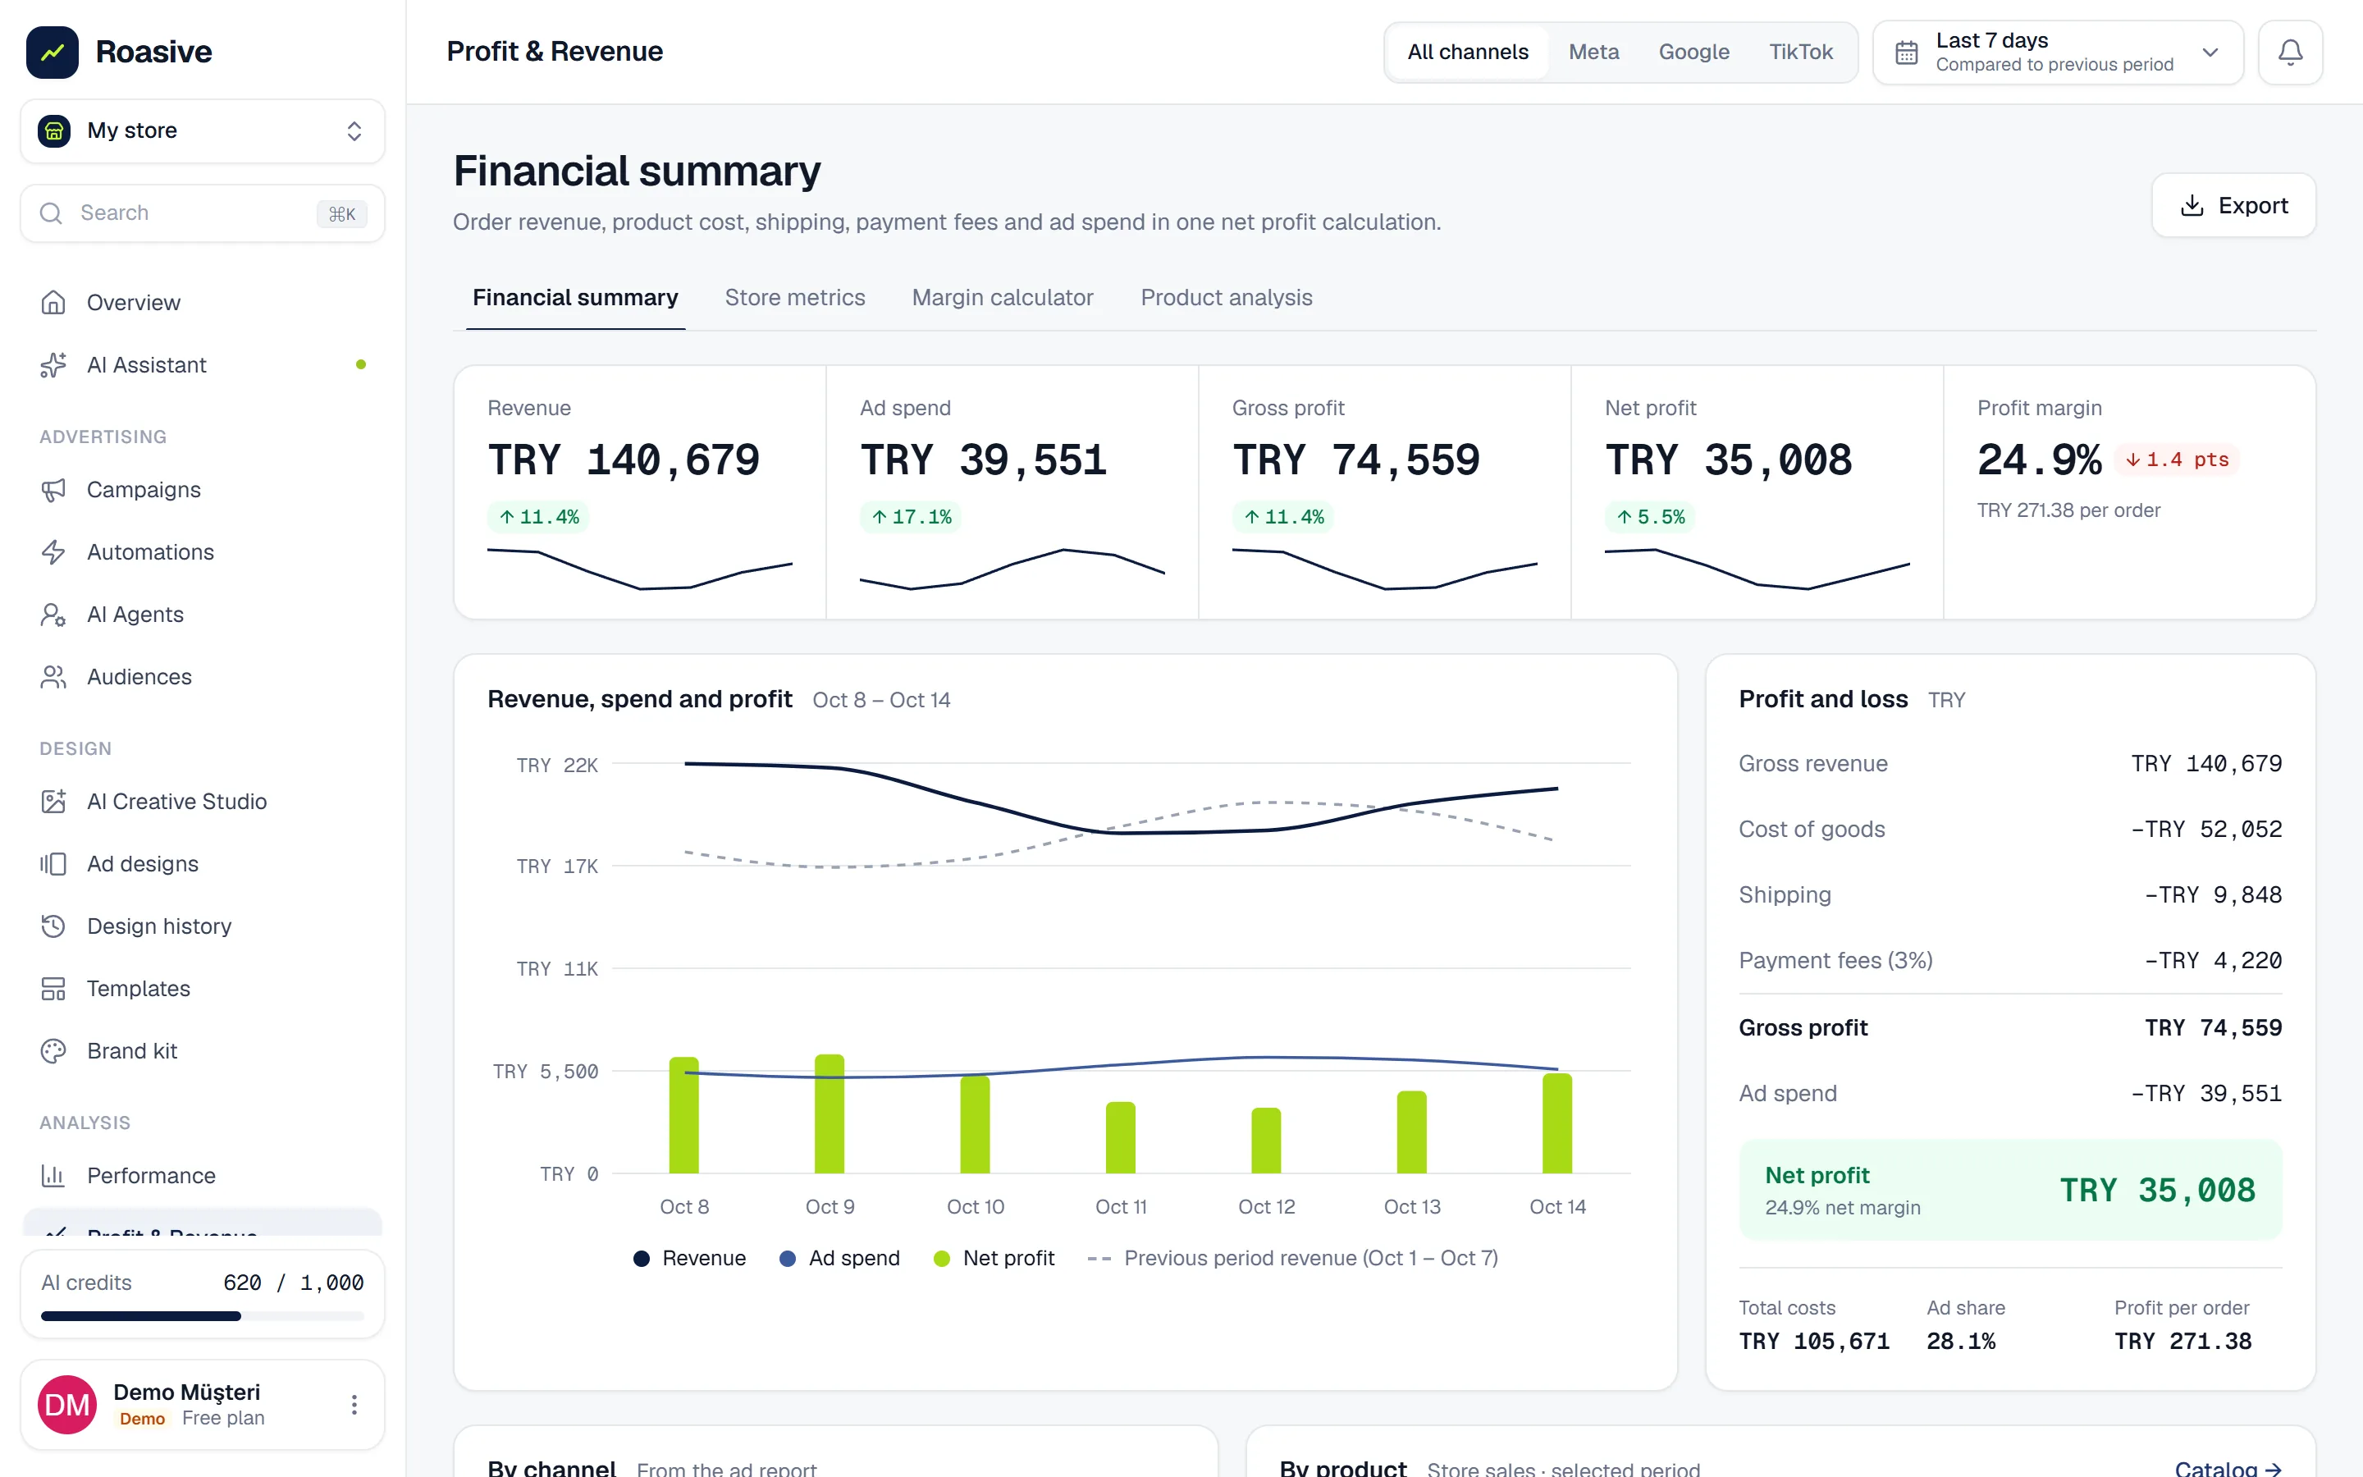This screenshot has height=1477, width=2363.
Task: Toggle Previous period revenue legend entry
Action: [1293, 1258]
